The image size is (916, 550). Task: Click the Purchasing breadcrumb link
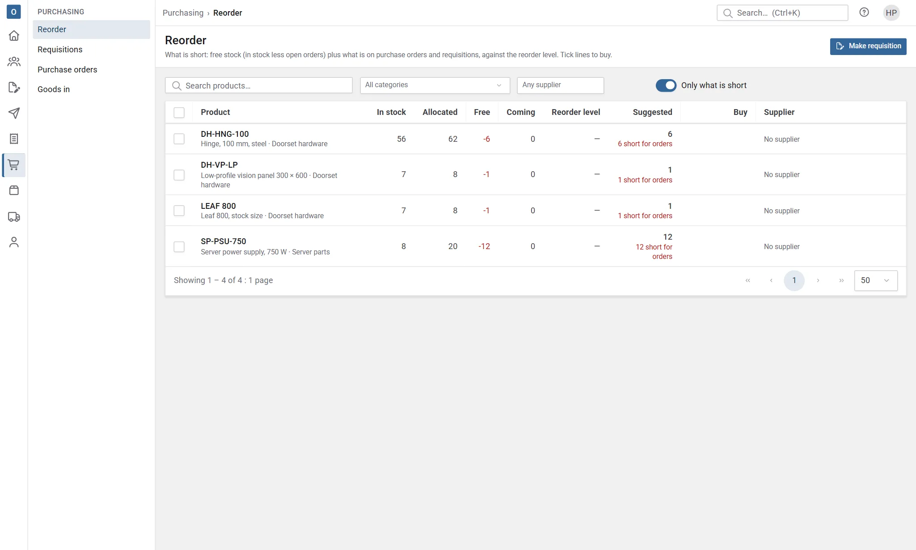(x=183, y=13)
